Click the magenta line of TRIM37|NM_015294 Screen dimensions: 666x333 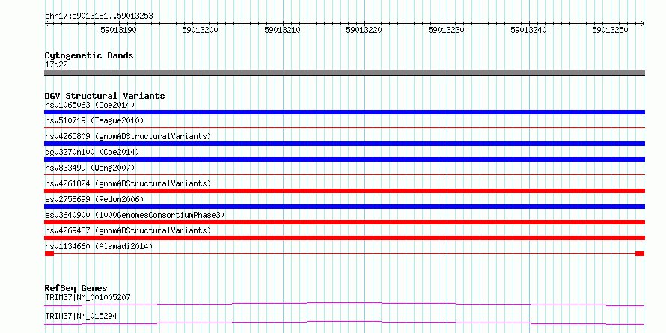click(344, 323)
